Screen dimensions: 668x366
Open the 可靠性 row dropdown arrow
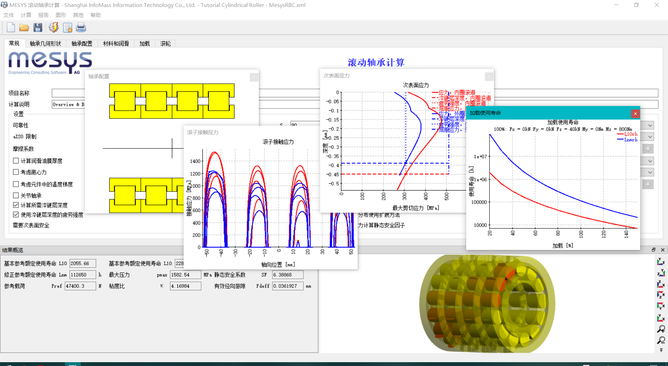pyautogui.click(x=650, y=125)
